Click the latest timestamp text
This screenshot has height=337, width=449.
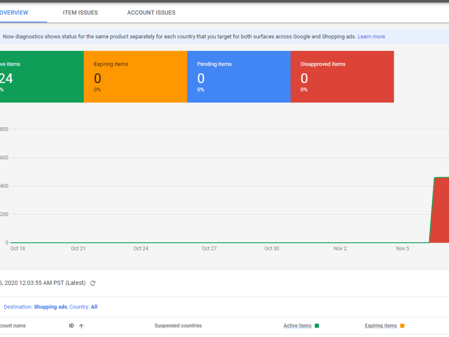point(43,283)
